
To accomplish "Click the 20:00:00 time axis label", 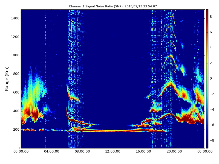I will click(x=174, y=151).
